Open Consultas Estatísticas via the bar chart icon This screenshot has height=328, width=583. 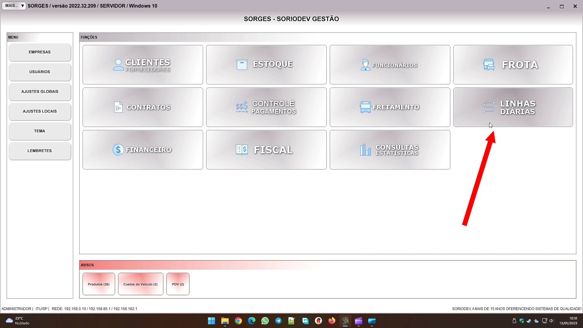coord(365,150)
